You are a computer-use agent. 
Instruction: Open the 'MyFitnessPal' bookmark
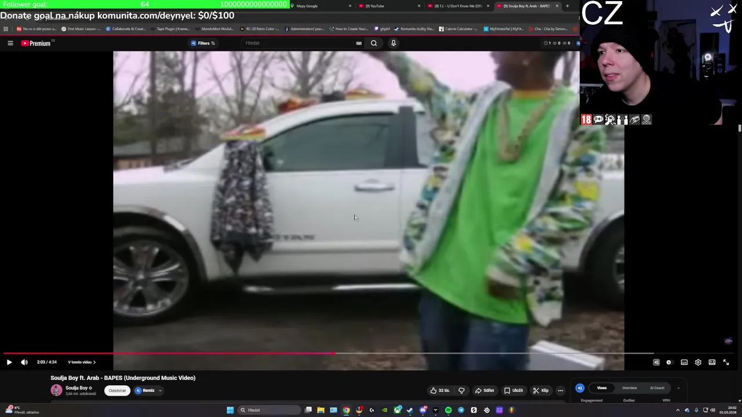(503, 28)
